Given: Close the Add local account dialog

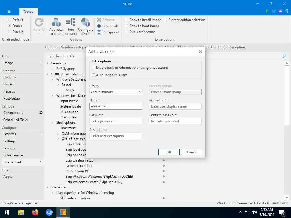Looking at the screenshot, I should (x=201, y=52).
